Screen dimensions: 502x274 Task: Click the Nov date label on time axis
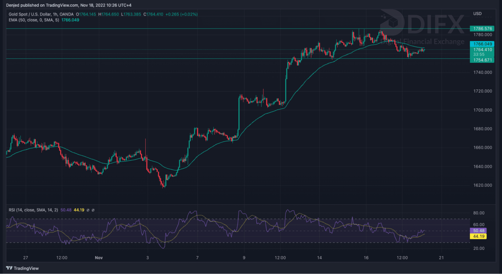tap(99, 258)
